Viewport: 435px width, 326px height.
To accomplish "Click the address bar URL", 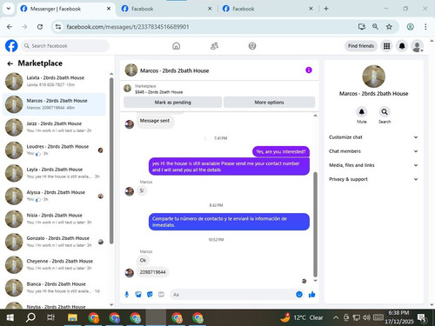I will 128,27.
